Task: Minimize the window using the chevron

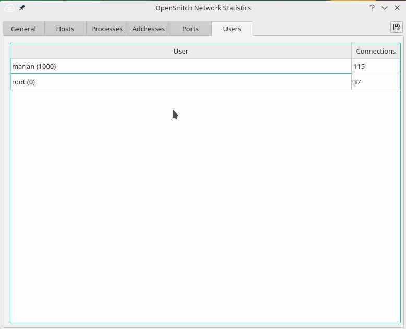Action: (x=385, y=8)
